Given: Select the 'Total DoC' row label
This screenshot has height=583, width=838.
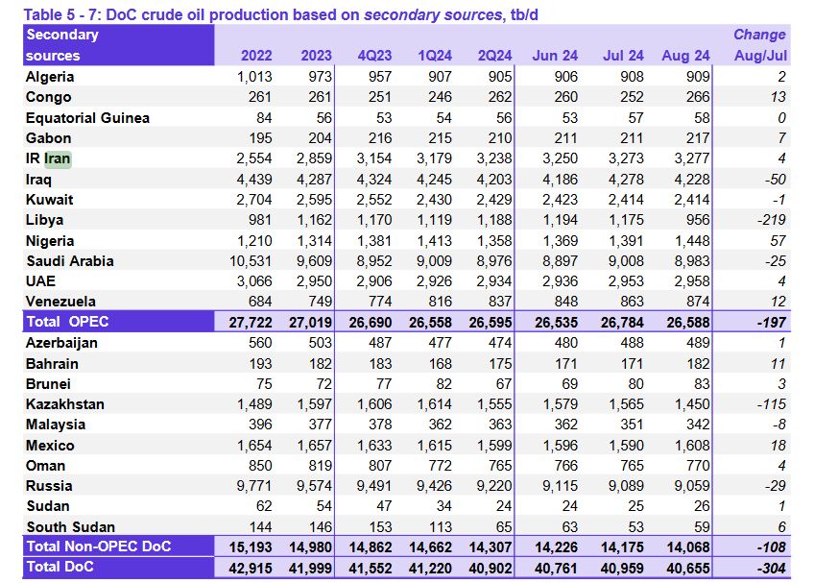Looking at the screenshot, I should [60, 568].
